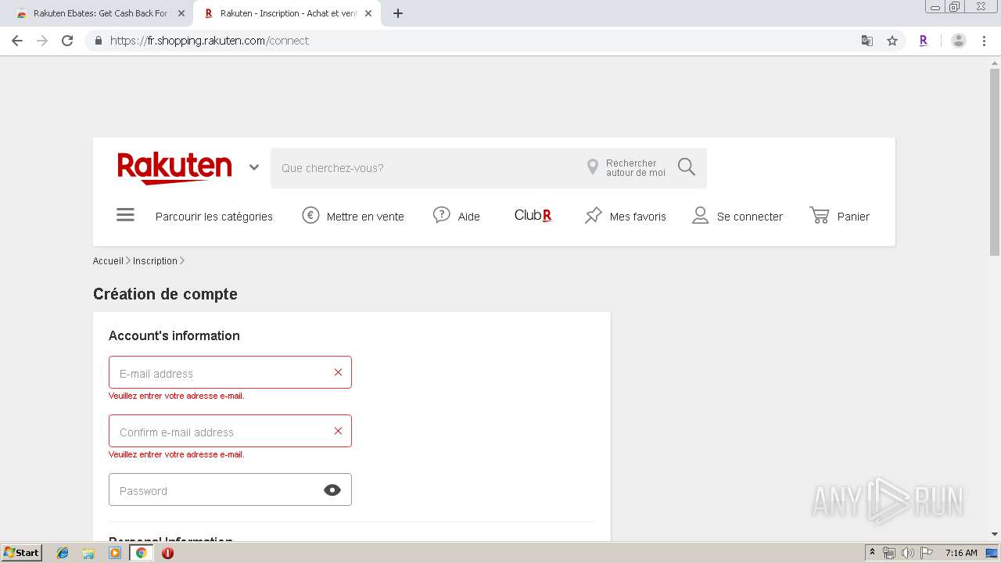Toggle password visibility eye icon

coord(332,490)
